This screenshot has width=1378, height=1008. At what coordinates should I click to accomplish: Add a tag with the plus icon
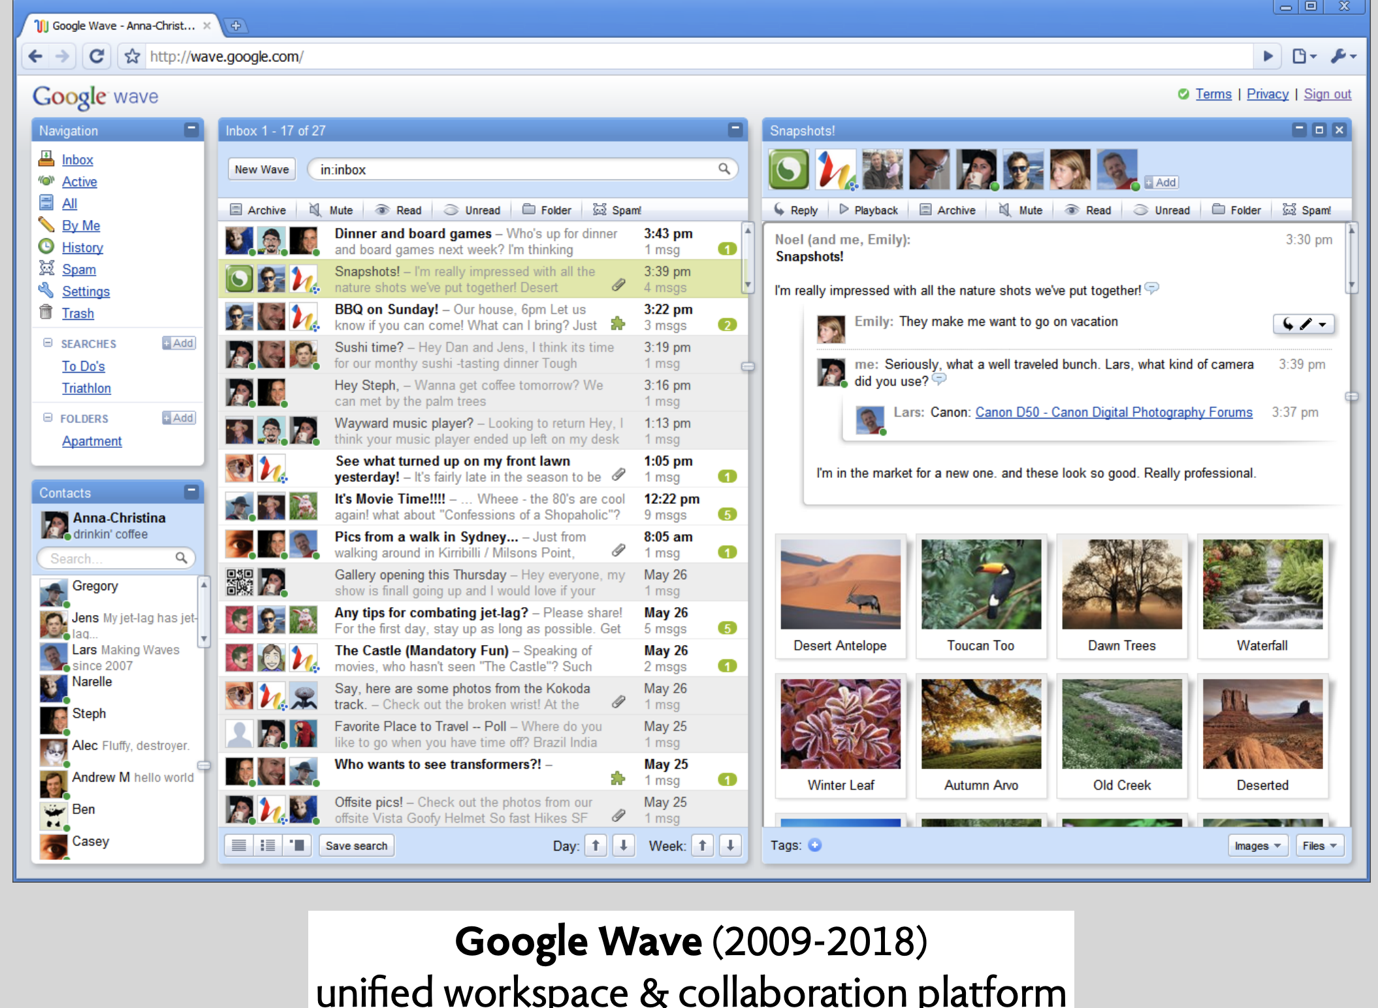click(814, 845)
